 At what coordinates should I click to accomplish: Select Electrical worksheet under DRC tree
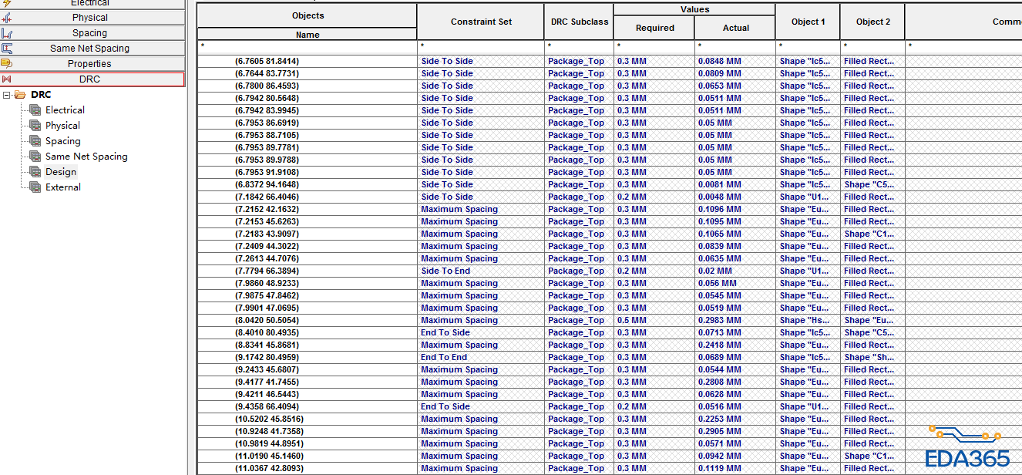tap(65, 110)
